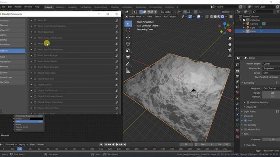
Task: Expand the Mesh: LoopTools add-on details
Action: click(x=31, y=32)
